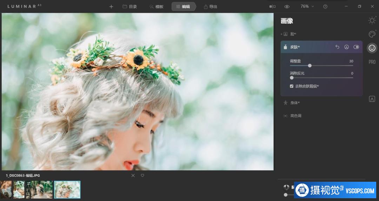Select the second filmstrip thumbnail

(x=19, y=190)
